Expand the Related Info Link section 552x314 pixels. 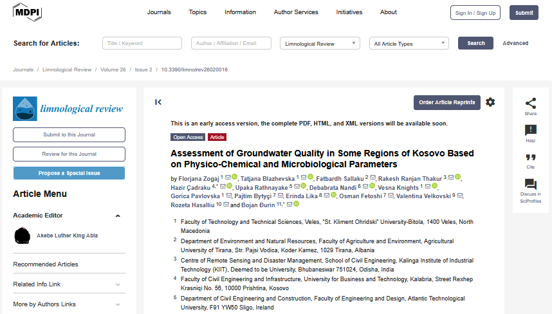tap(118, 284)
